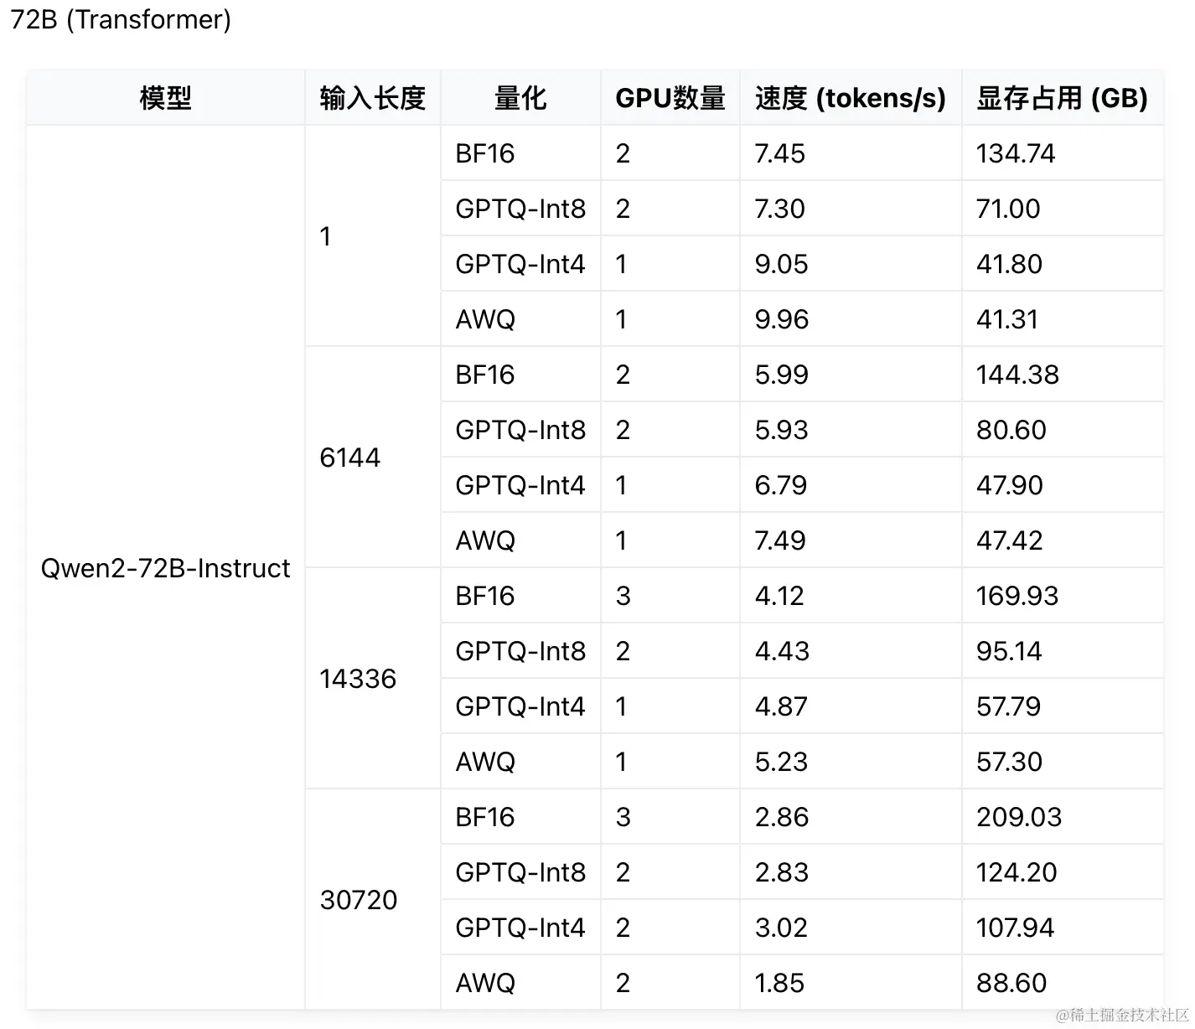The height and width of the screenshot is (1029, 1195).
Task: Click the '72B (Transformer)' heading text
Action: (x=121, y=19)
